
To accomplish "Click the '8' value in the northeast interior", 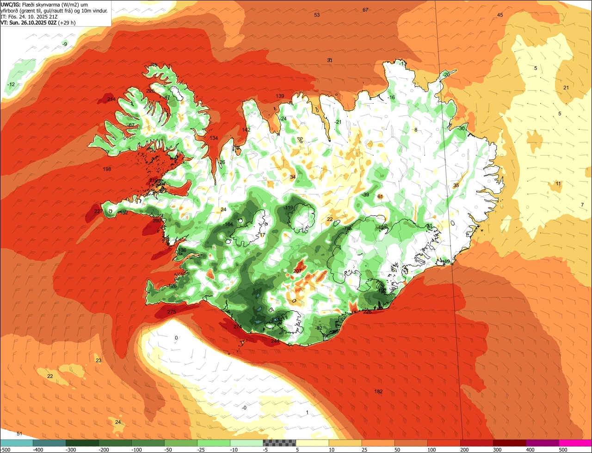I will coord(416,130).
